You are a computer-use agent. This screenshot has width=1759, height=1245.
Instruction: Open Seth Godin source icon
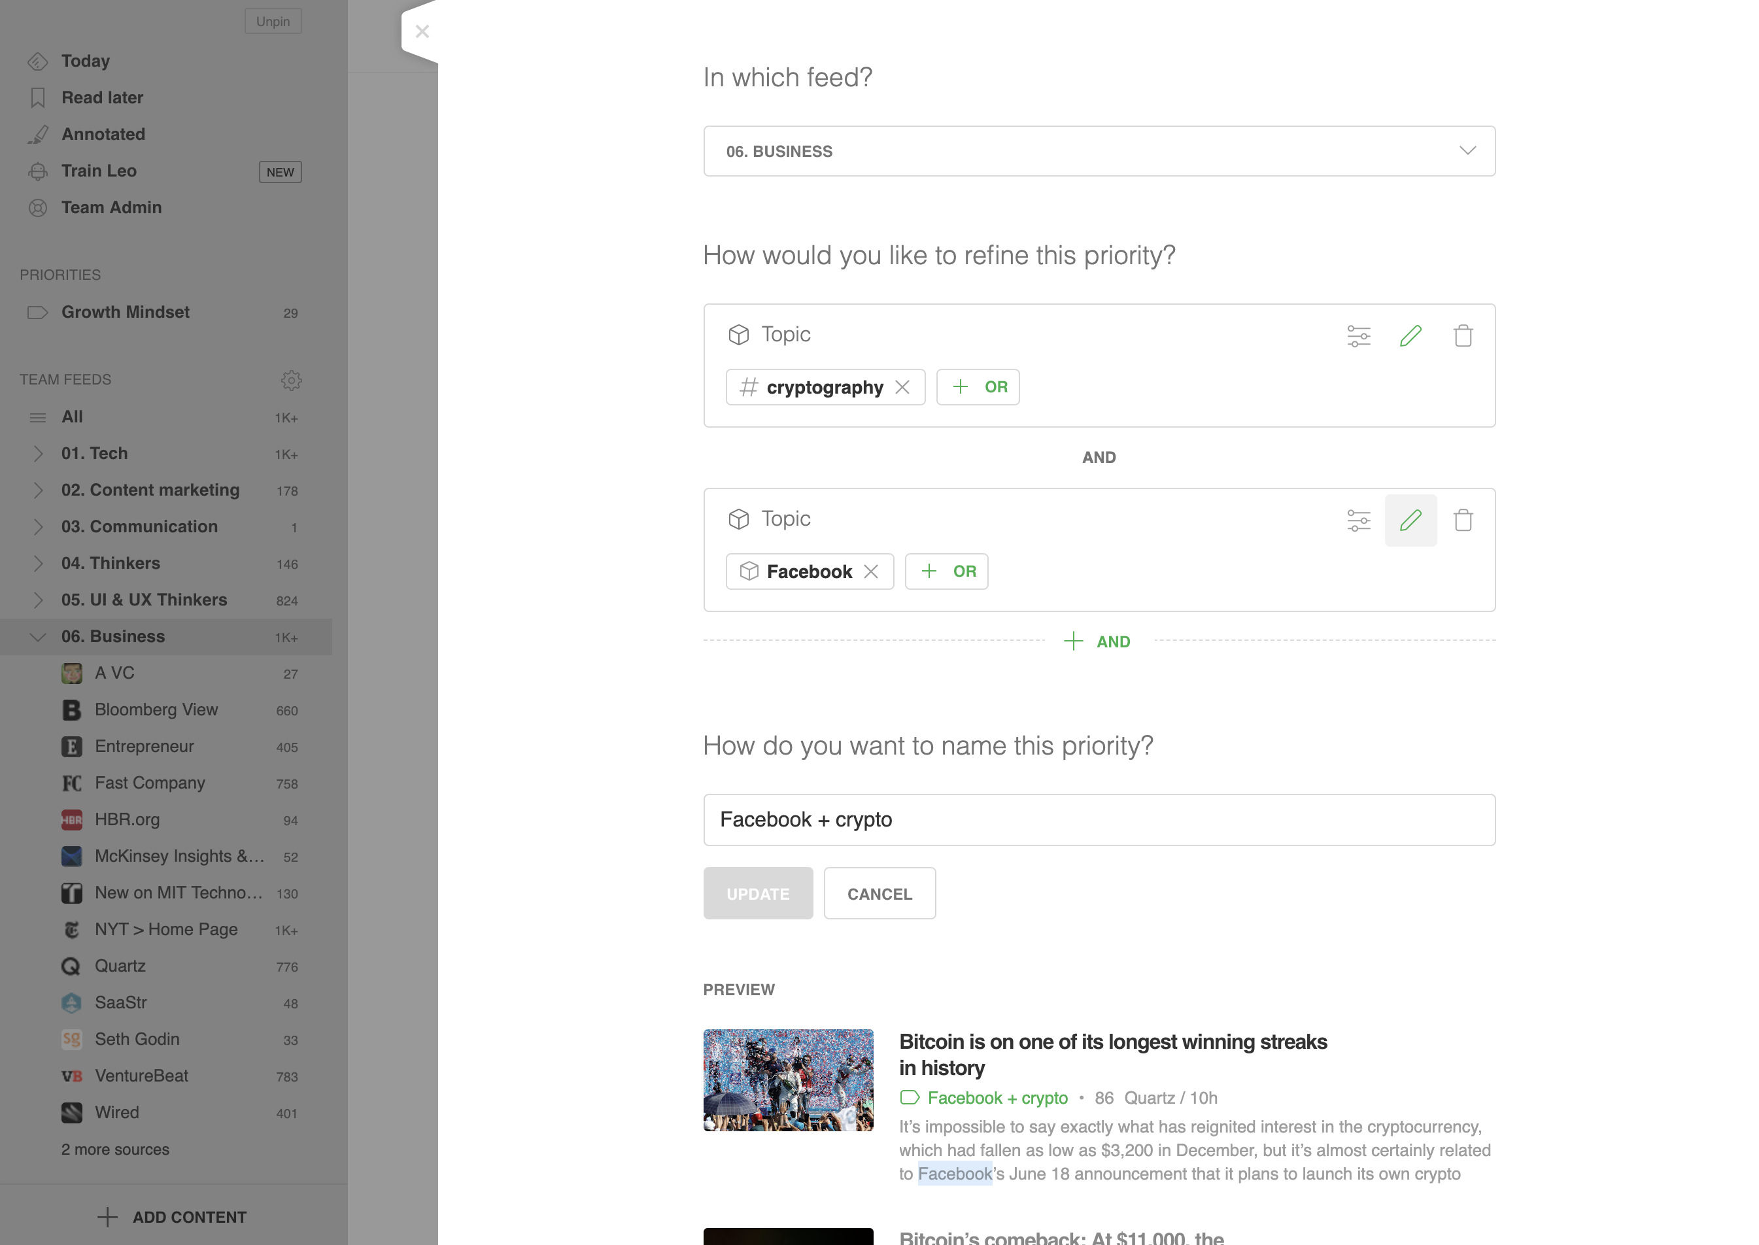(71, 1040)
